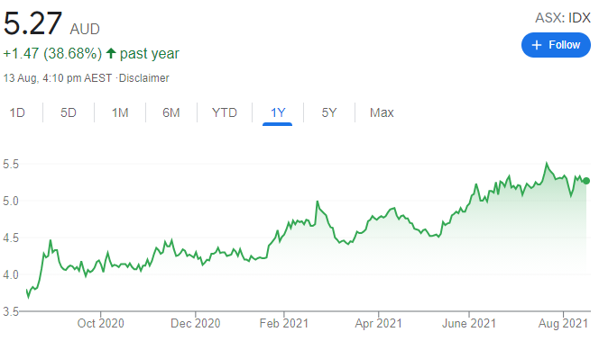This screenshot has height=341, width=599.
Task: Click the Follow button
Action: pyautogui.click(x=556, y=45)
